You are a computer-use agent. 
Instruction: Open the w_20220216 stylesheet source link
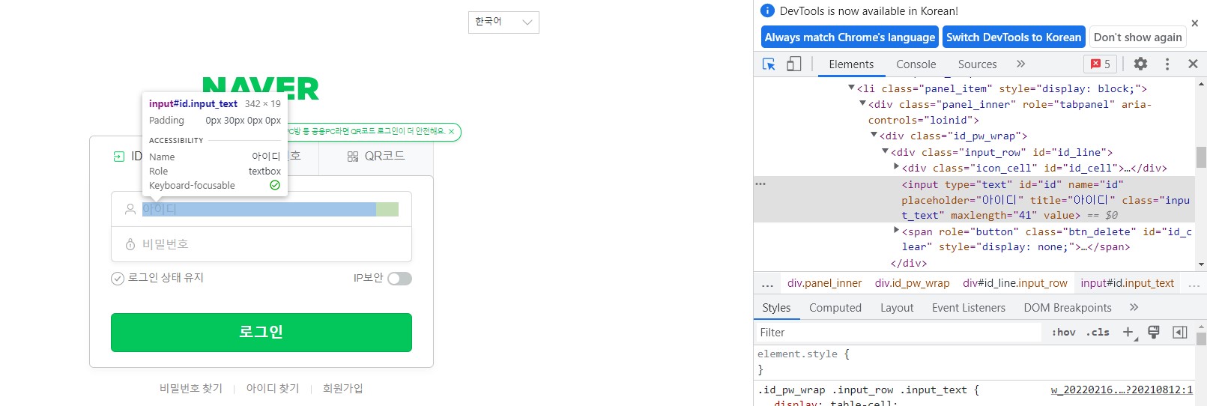coord(1122,390)
